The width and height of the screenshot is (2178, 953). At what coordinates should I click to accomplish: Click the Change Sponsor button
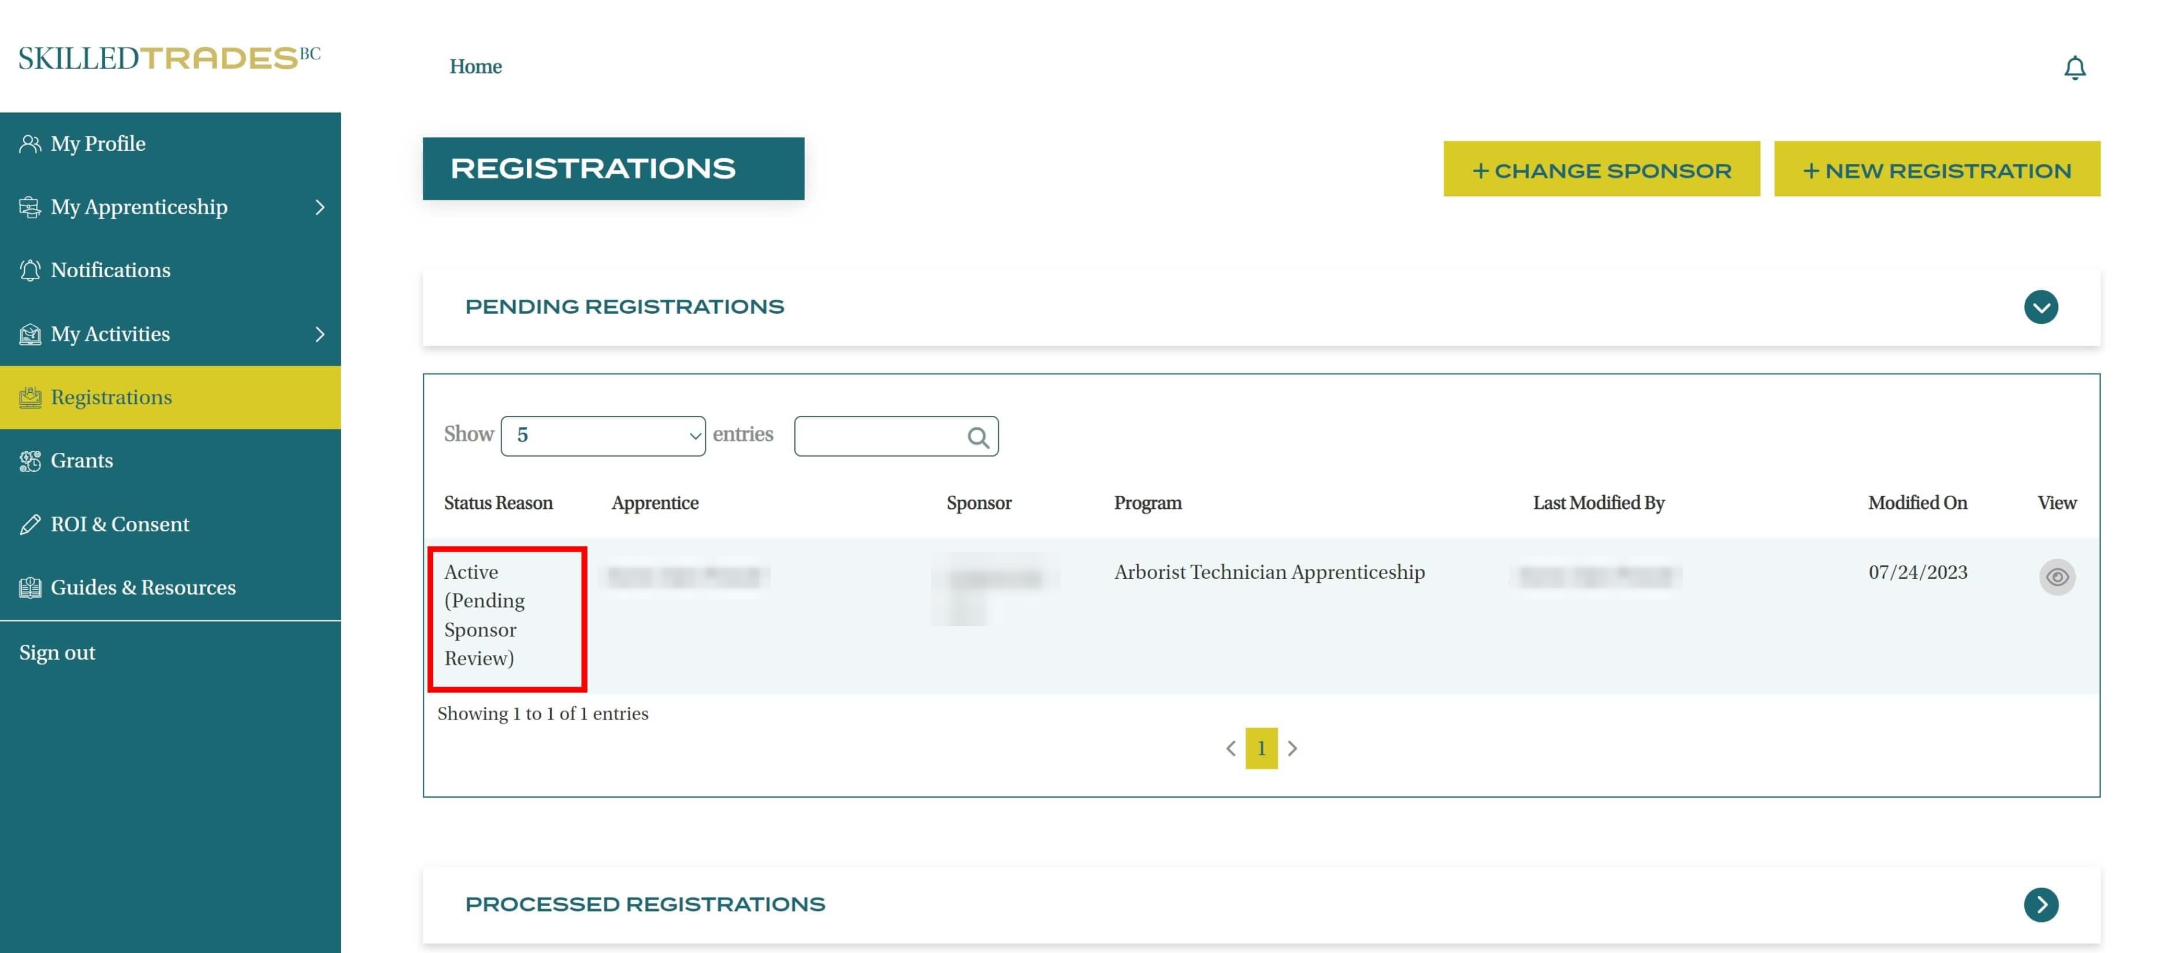coord(1600,169)
